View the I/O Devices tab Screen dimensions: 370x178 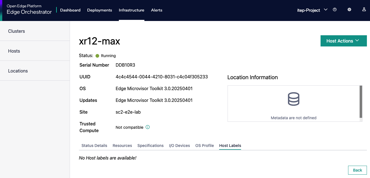click(x=179, y=146)
